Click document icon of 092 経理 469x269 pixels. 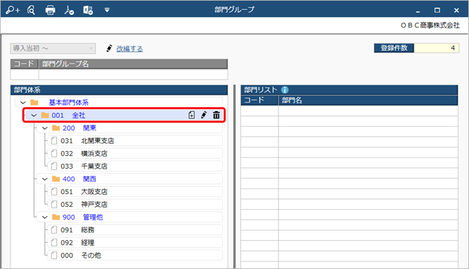point(54,243)
